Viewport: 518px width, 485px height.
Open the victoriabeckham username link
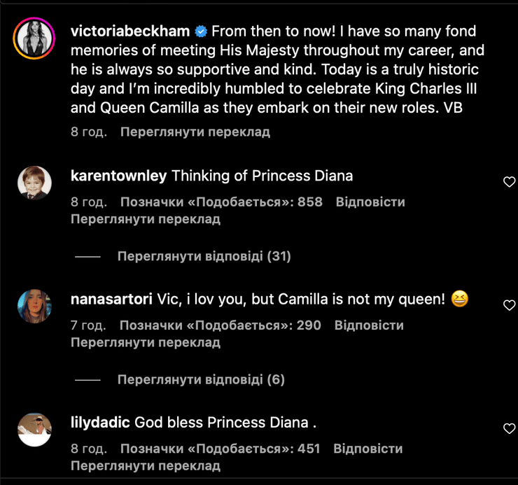click(130, 31)
